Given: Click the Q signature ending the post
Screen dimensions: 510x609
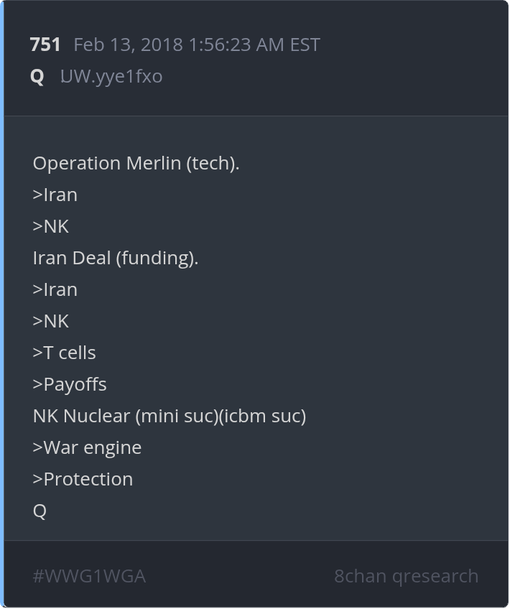Looking at the screenshot, I should [x=40, y=511].
